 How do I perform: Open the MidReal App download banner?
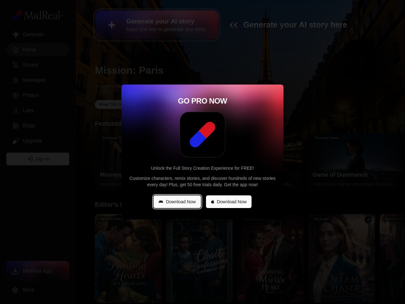tap(38, 271)
